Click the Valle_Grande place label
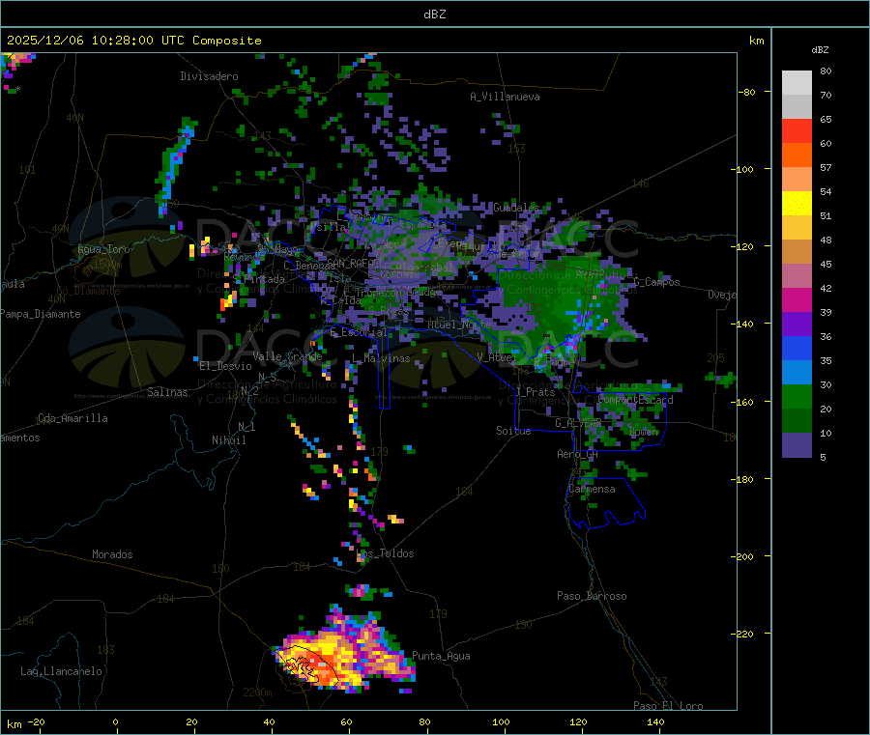The width and height of the screenshot is (870, 735). (x=287, y=356)
